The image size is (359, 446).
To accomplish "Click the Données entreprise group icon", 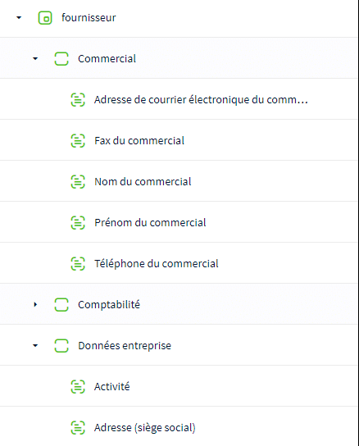I will (x=61, y=346).
